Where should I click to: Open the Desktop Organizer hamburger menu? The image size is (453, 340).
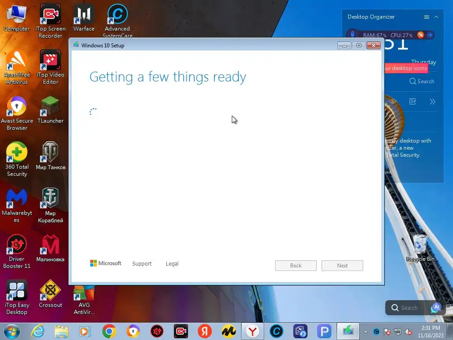click(x=426, y=17)
